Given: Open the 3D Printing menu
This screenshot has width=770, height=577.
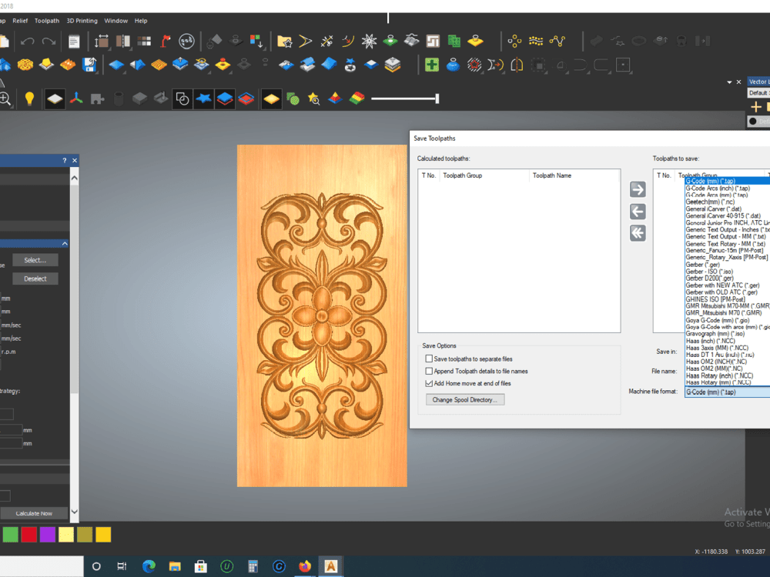Looking at the screenshot, I should coord(82,21).
